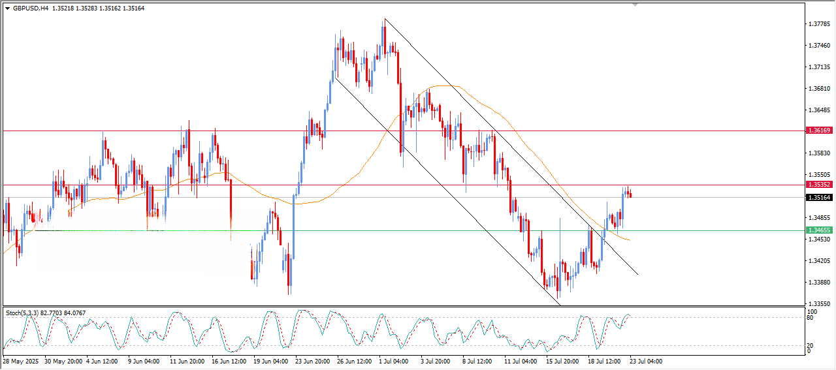Click the 1.34205 value on price axis
This screenshot has height=370, width=836.
tap(819, 261)
